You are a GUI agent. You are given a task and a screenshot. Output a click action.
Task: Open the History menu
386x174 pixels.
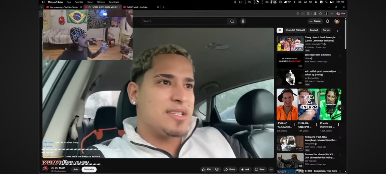90,2
